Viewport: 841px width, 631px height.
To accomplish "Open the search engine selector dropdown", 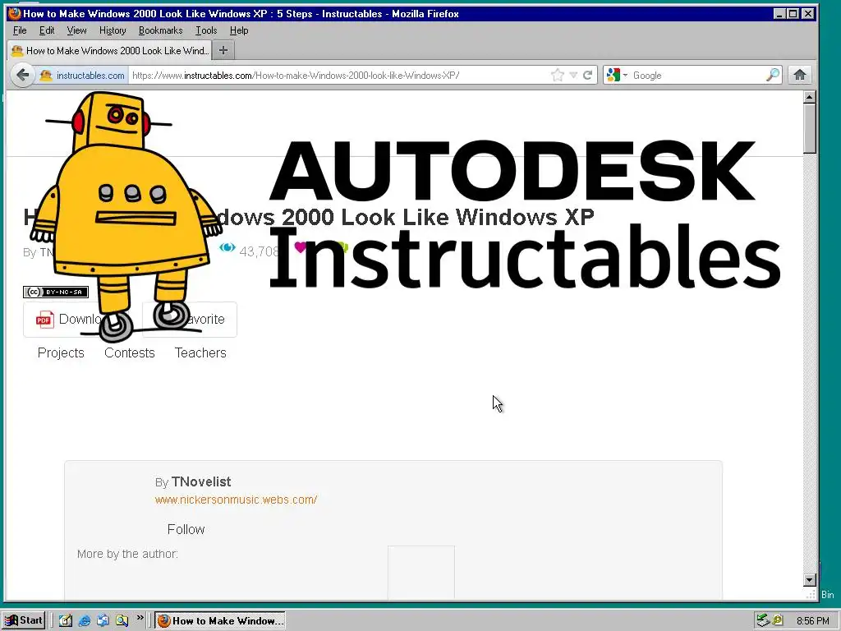I will coord(616,75).
